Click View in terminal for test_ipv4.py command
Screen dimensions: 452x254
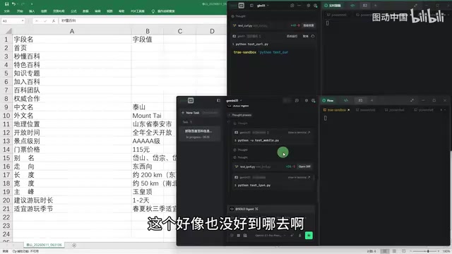point(299,177)
